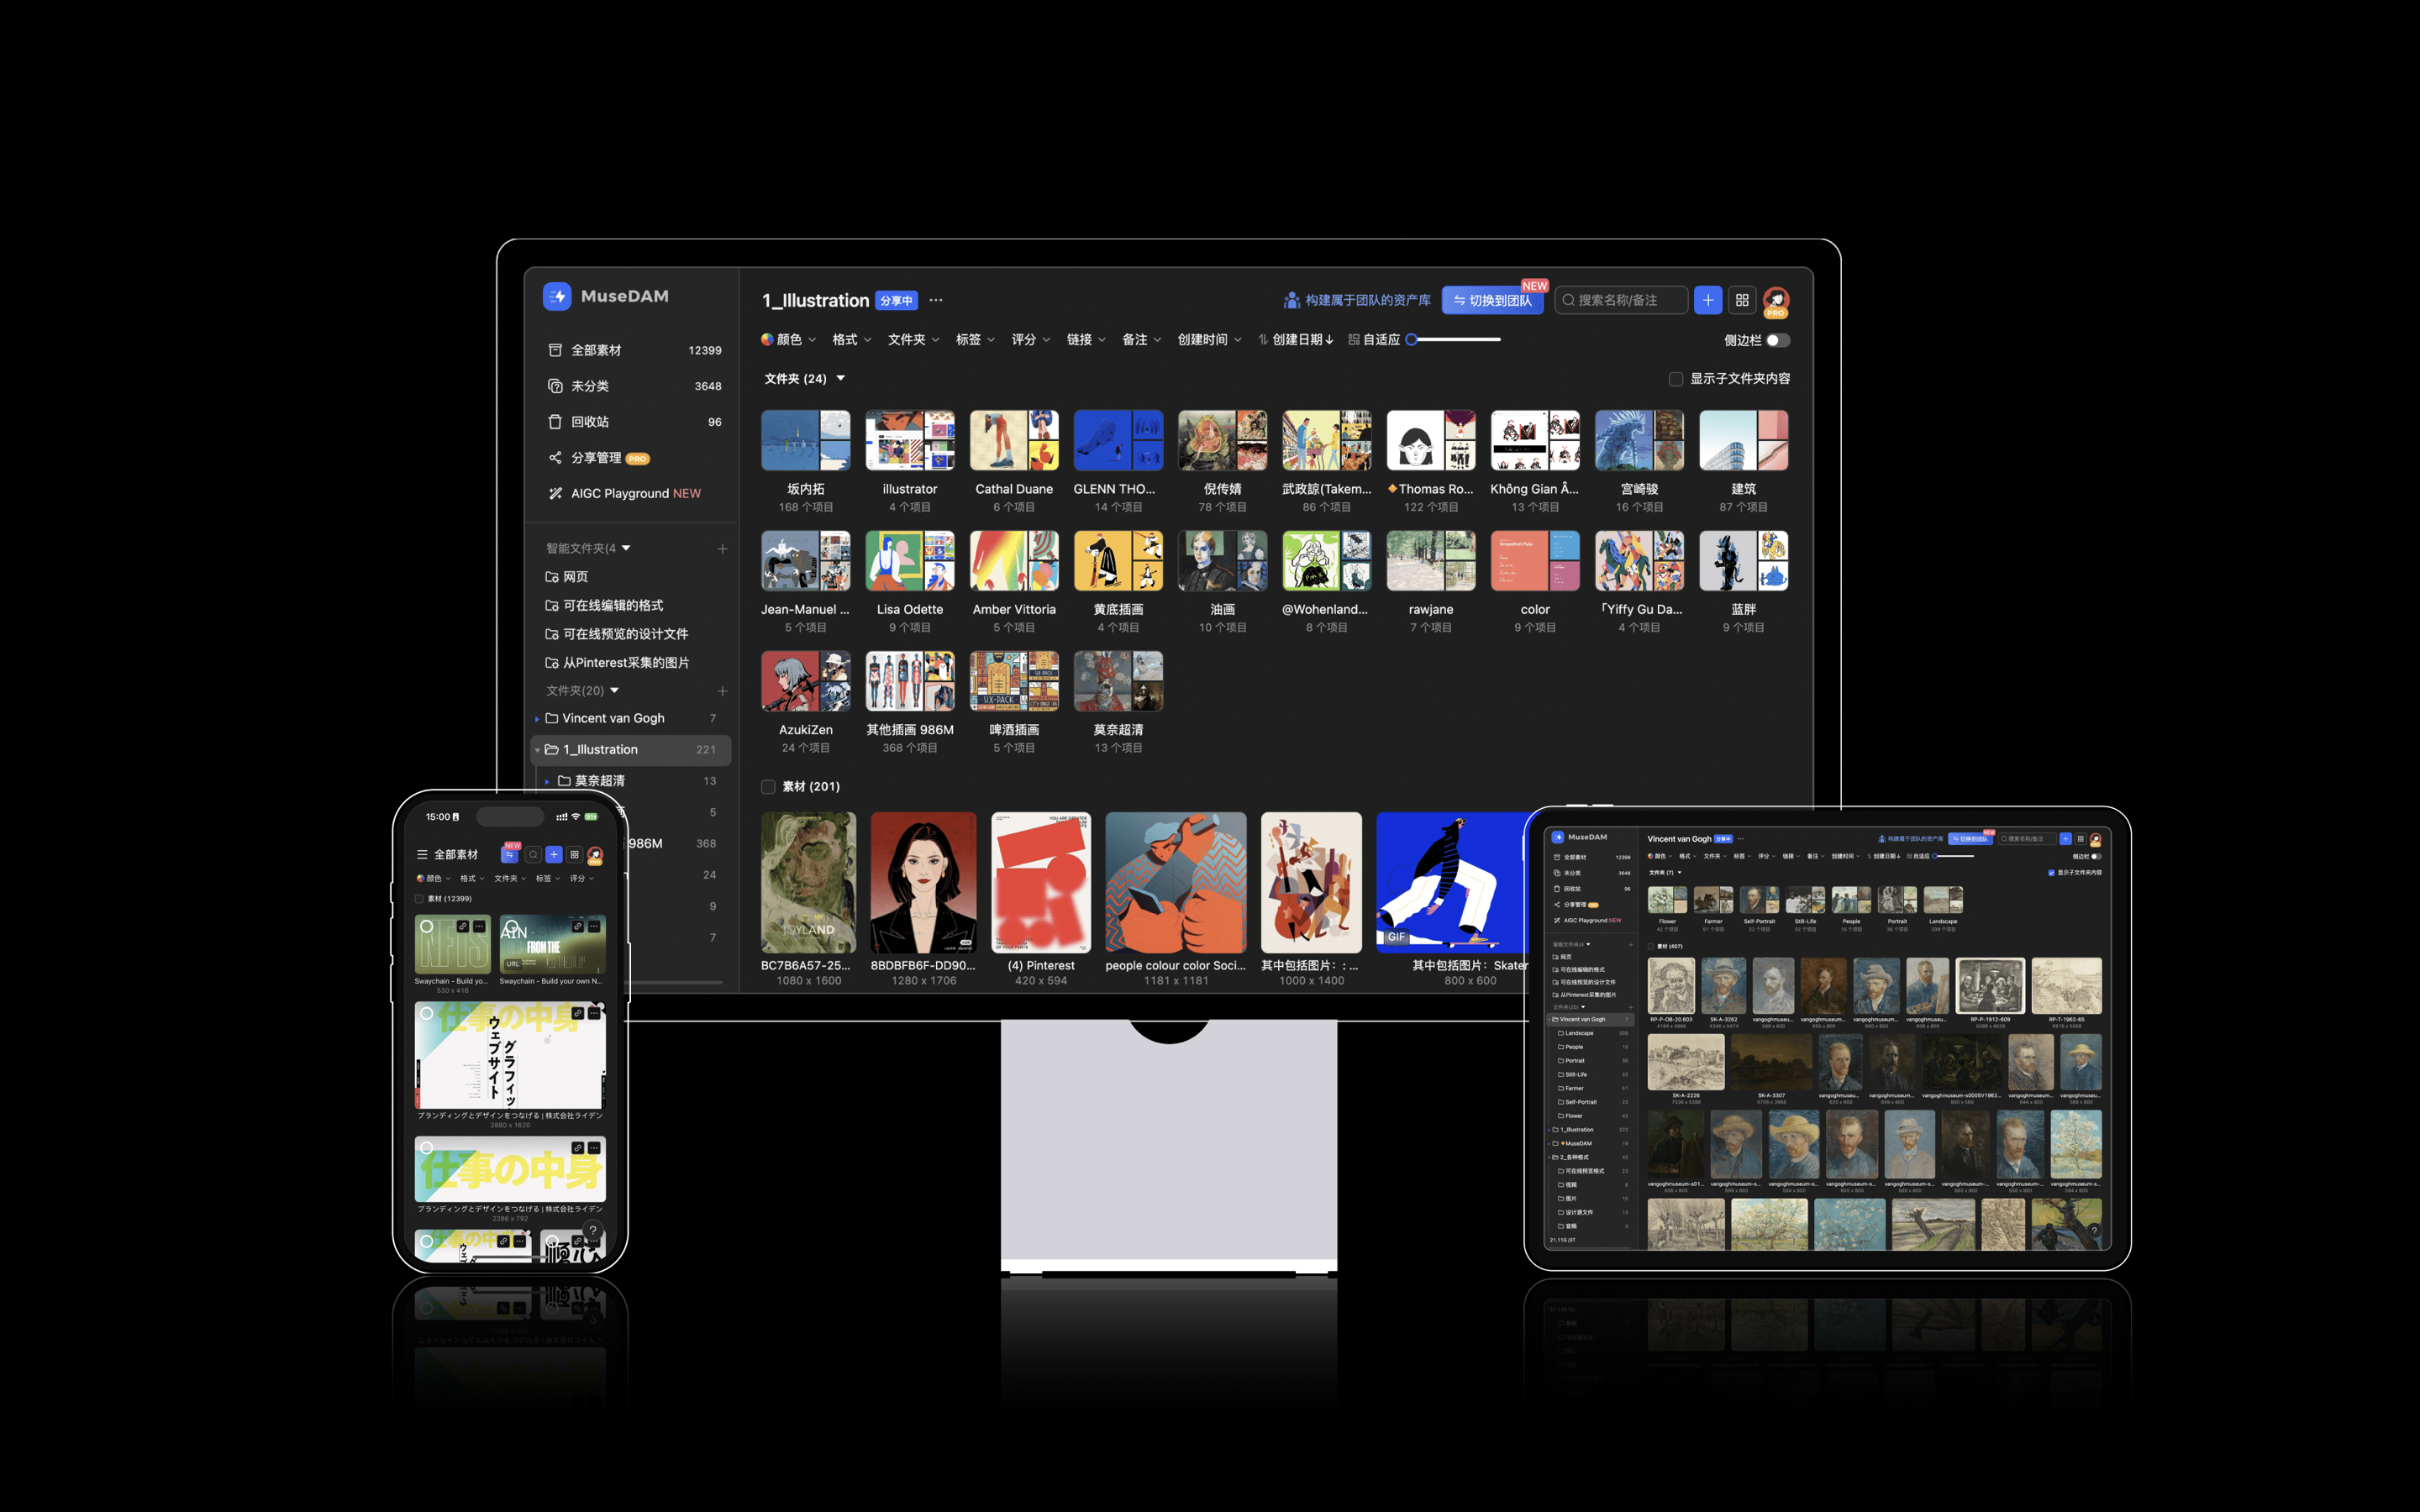Click the 搜索名称/备注 search field on the monitor
This screenshot has width=2420, height=1512.
[1621, 300]
